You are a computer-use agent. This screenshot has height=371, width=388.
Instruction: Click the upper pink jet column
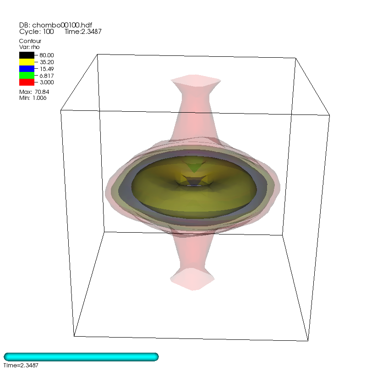tap(196, 111)
